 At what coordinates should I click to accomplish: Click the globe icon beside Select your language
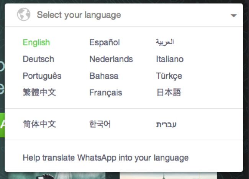click(24, 14)
